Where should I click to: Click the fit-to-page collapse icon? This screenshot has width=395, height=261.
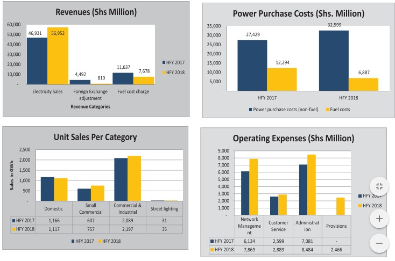(x=379, y=186)
